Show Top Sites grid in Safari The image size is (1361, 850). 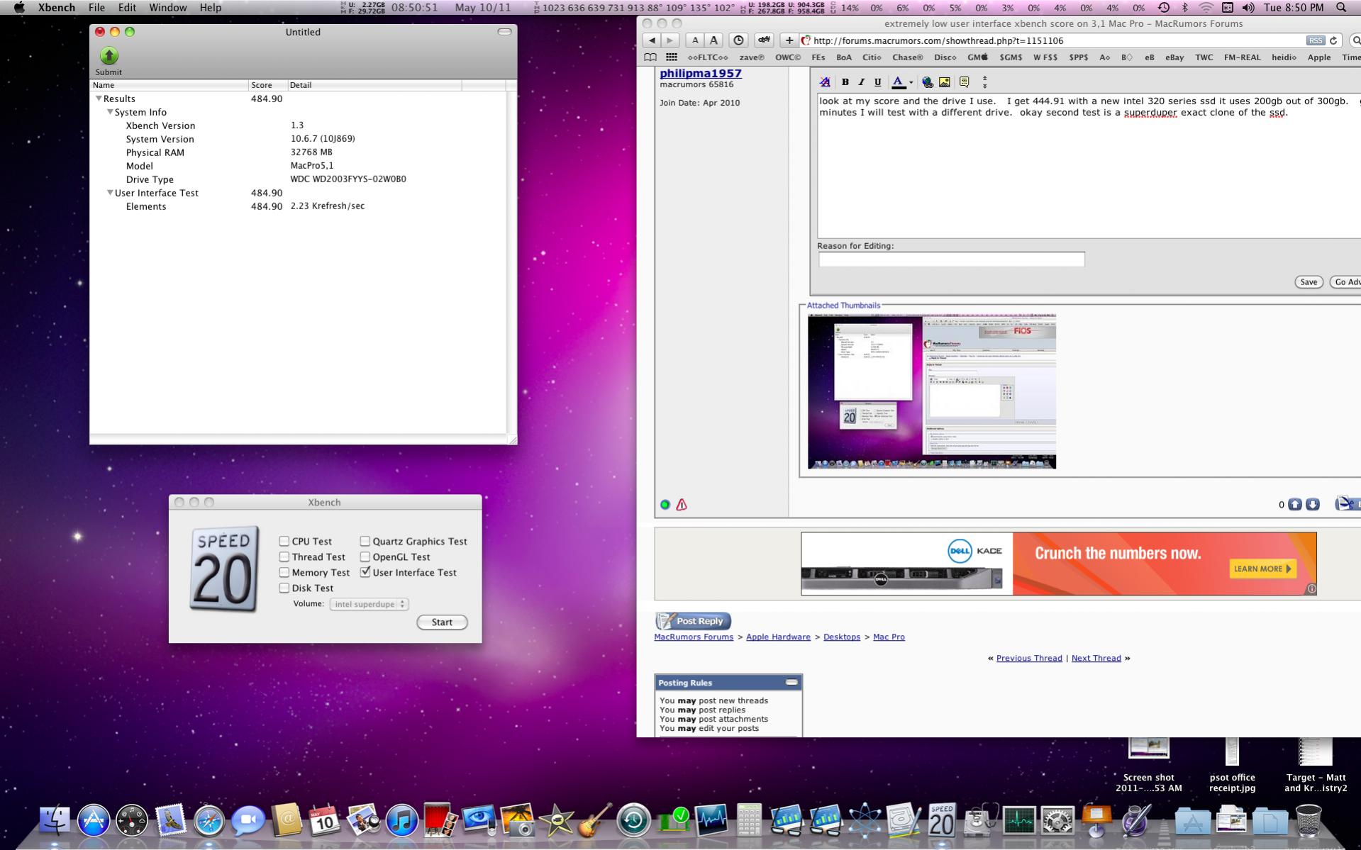[x=671, y=57]
